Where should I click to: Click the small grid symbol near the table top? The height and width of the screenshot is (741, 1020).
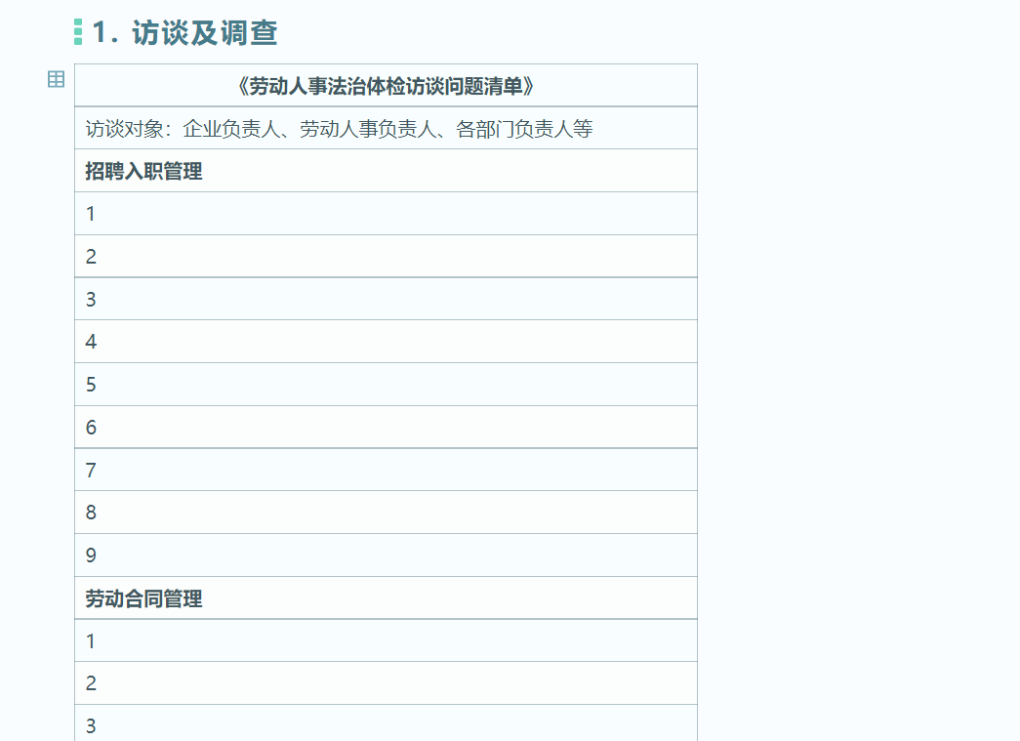(x=56, y=79)
